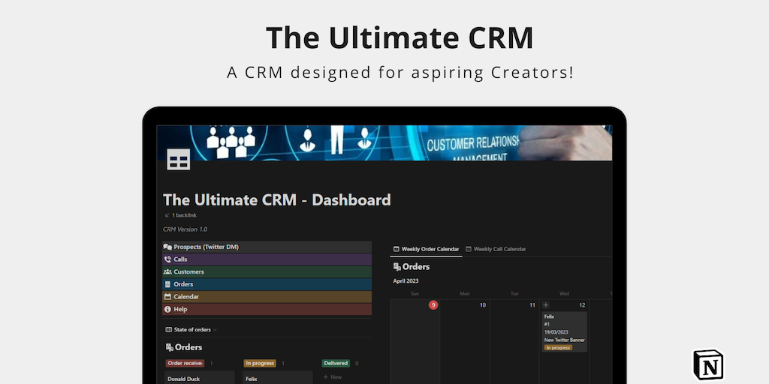Viewport: 769px width, 384px height.
Task: Click the plus button on day 12
Action: [x=546, y=305]
